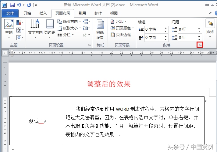The height and width of the screenshot is (152, 217).
Task: Click the breaks (分隔符) icon
Action: [86, 22]
